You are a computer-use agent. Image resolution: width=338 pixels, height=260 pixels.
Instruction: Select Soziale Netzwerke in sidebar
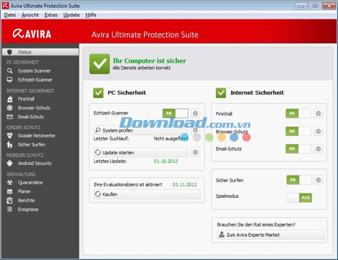pos(37,135)
